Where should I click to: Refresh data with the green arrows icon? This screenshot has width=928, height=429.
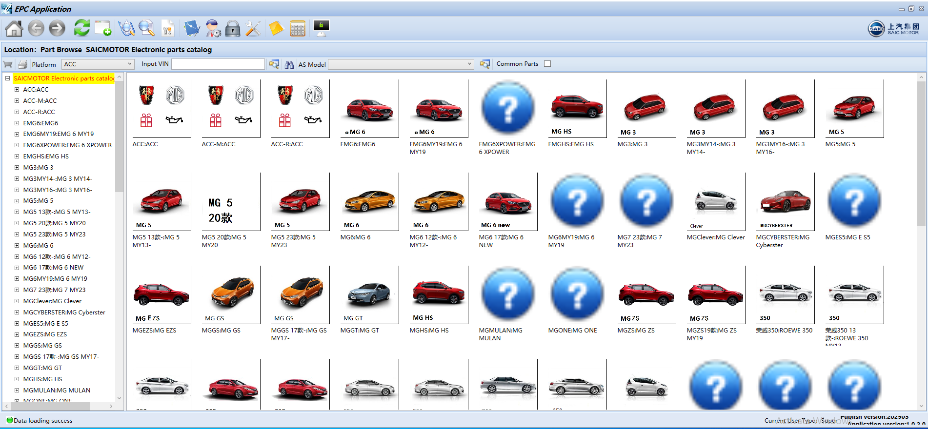coord(81,28)
